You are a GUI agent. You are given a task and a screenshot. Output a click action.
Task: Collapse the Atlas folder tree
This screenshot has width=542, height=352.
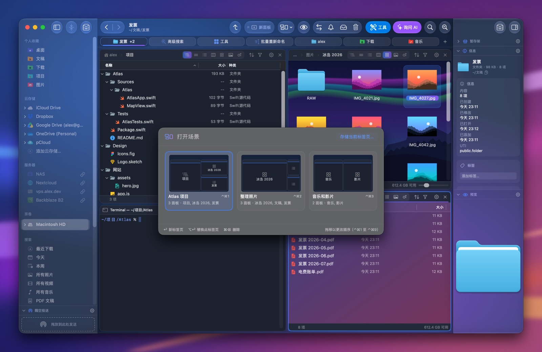(102, 74)
